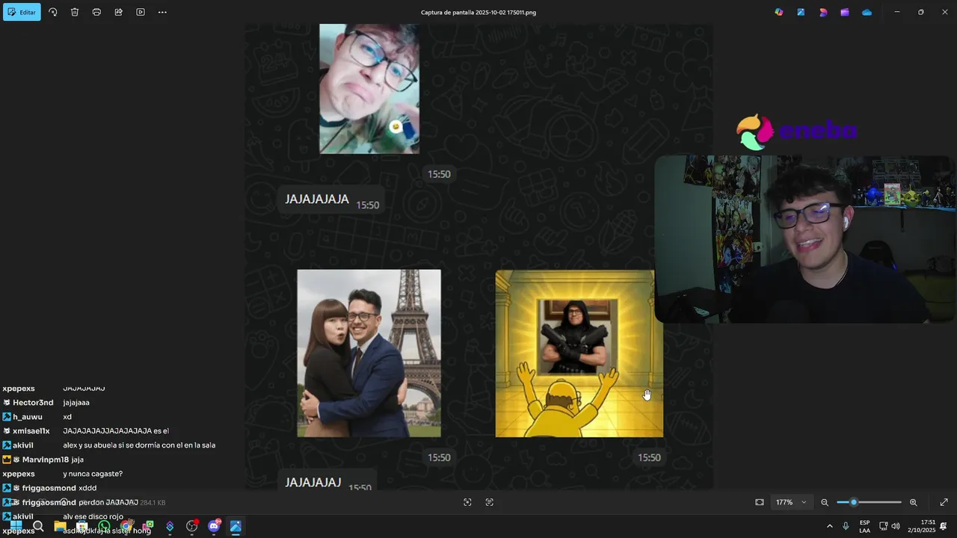This screenshot has height=538, width=957.
Task: Open the three-dots more options menu
Action: [x=162, y=12]
